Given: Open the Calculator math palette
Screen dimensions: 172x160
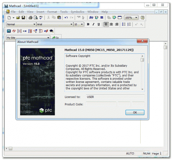Looking at the screenshot, I should [9, 31].
